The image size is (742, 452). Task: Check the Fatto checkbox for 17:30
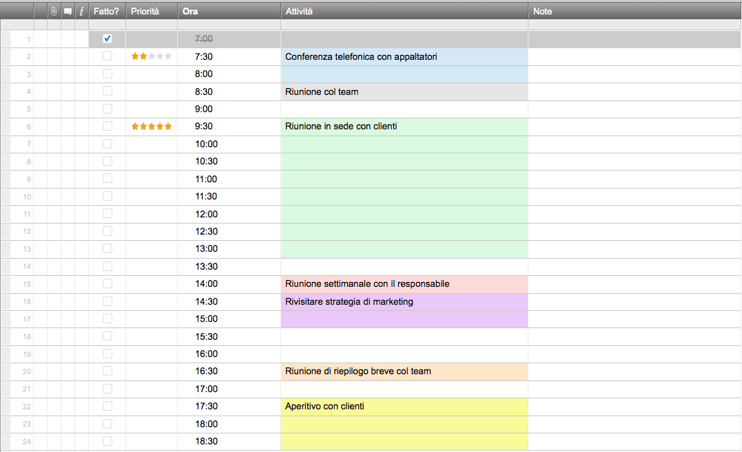click(107, 406)
